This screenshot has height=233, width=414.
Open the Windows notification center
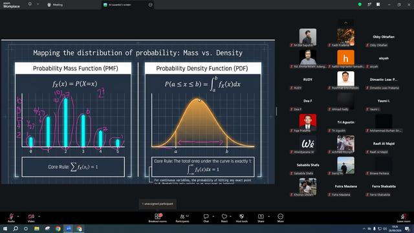408,228
